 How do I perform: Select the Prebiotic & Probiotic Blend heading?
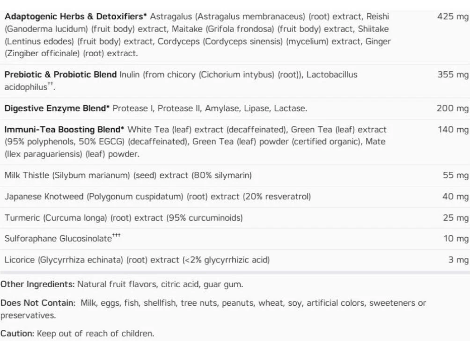(60, 75)
